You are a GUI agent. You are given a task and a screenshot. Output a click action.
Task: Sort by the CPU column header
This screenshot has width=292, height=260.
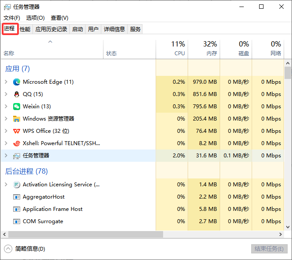tap(172, 50)
